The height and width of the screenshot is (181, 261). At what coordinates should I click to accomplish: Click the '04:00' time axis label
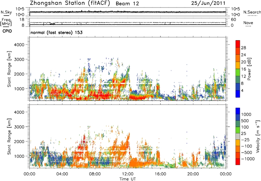click(x=62, y=174)
